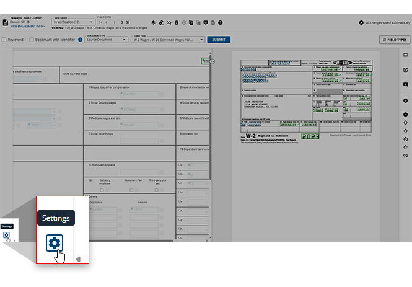Click the comment bubble icon in the top toolbar
The image size is (412, 287).
point(206,22)
